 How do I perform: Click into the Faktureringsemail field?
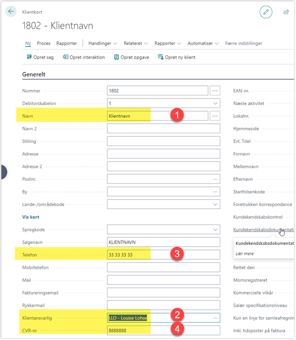(x=163, y=293)
